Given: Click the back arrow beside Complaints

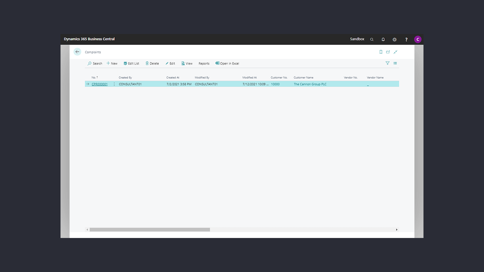Looking at the screenshot, I should tap(78, 52).
